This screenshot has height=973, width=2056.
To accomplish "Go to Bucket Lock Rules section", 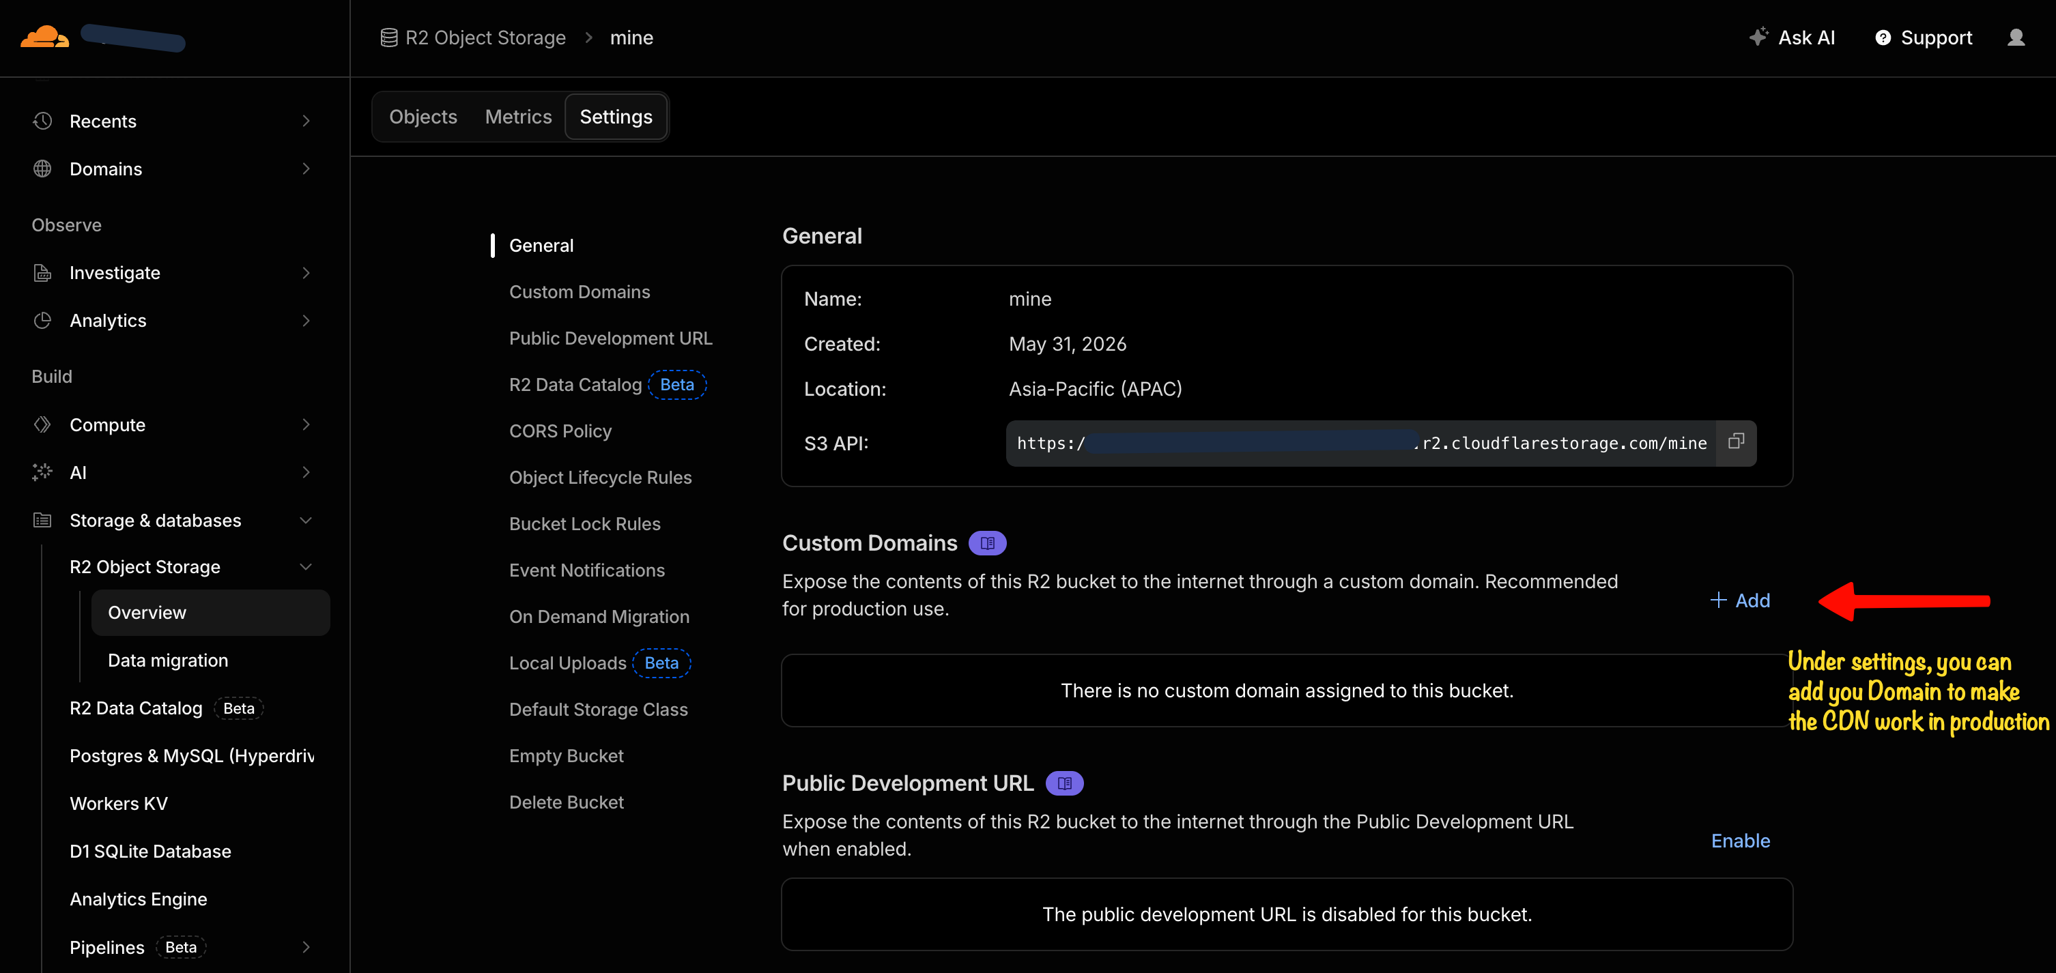I will (x=585, y=523).
